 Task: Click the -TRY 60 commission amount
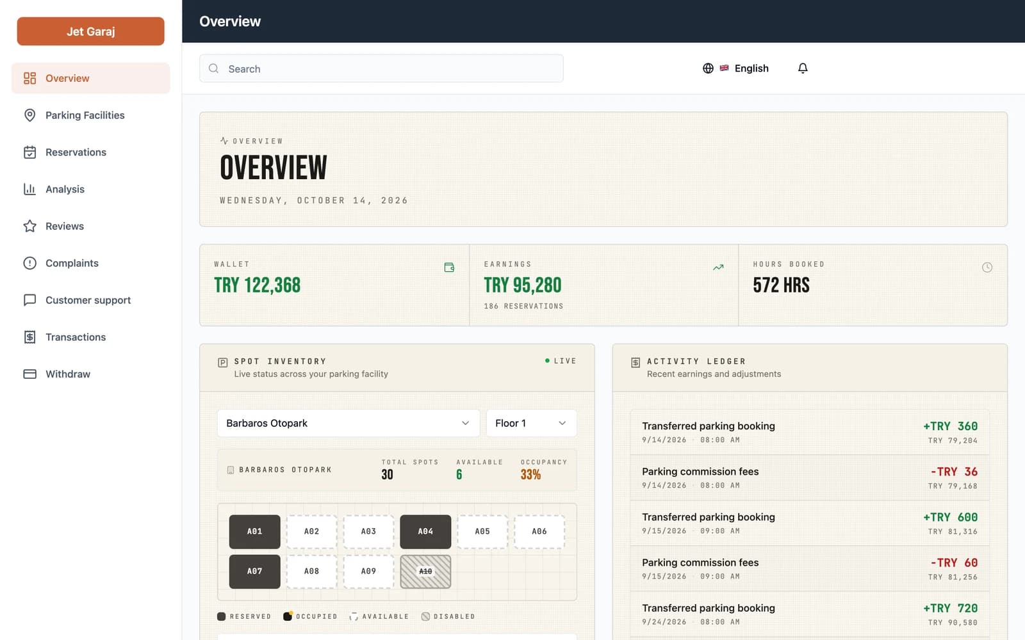(954, 563)
